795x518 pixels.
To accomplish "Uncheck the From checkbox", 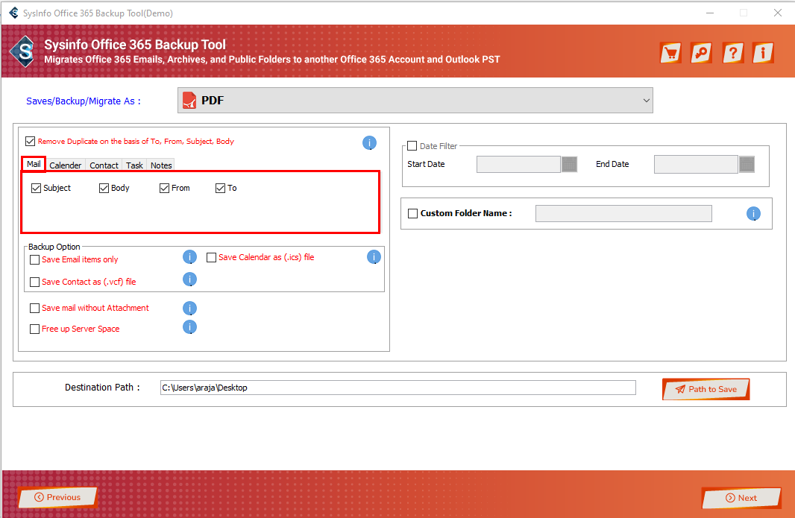I will click(164, 188).
